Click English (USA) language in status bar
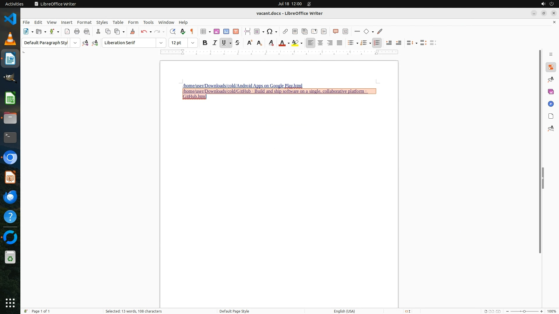The height and width of the screenshot is (314, 559). pos(344,311)
